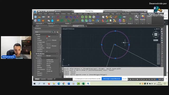Click the Interromper compartilhamento button
Screen dimensions: 169x95
(112, 79)
